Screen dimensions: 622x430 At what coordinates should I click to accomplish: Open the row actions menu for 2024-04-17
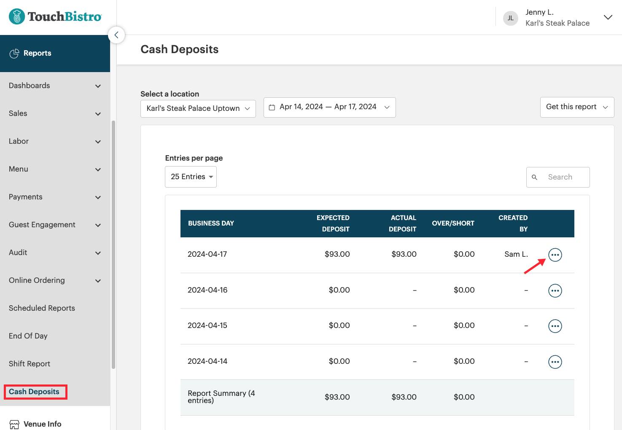(x=555, y=254)
